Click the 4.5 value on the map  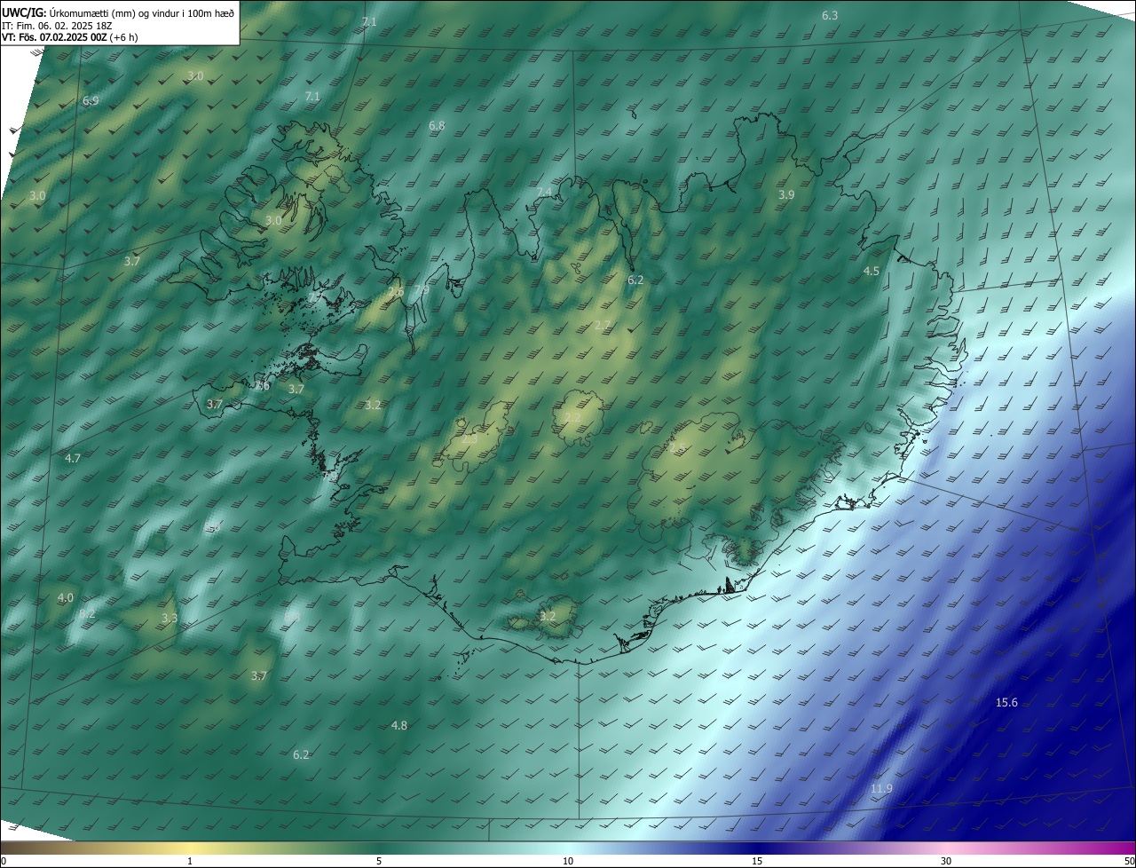(x=872, y=272)
